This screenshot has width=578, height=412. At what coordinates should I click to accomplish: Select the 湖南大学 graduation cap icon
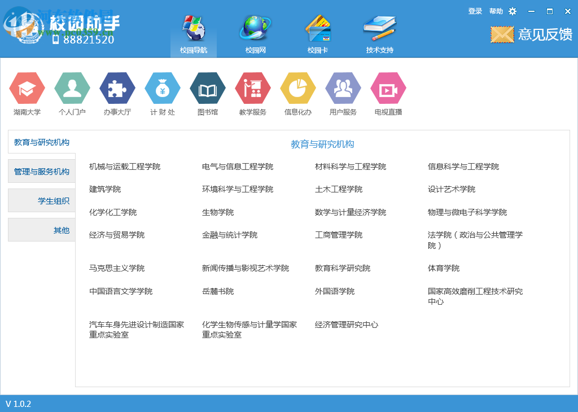[27, 89]
